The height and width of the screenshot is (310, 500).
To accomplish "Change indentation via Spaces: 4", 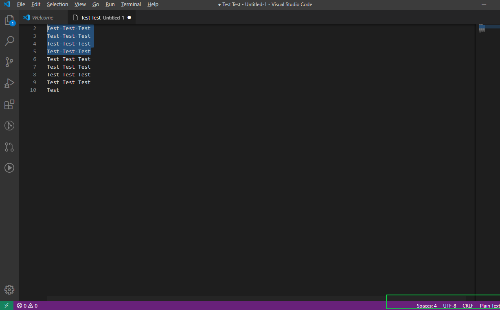I will click(x=426, y=306).
